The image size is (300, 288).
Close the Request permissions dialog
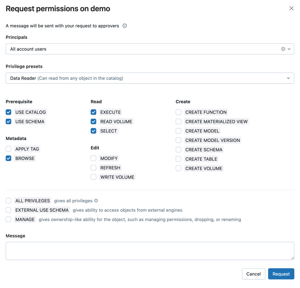click(291, 8)
